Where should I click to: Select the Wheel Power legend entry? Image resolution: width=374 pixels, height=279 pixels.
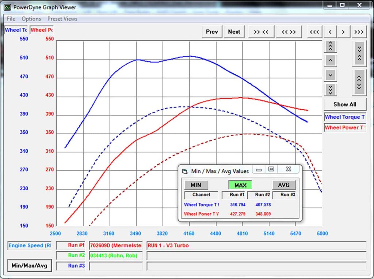(345, 127)
